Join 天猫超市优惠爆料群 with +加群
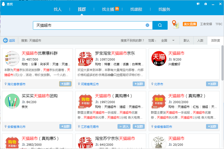 pyautogui.click(x=65, y=84)
